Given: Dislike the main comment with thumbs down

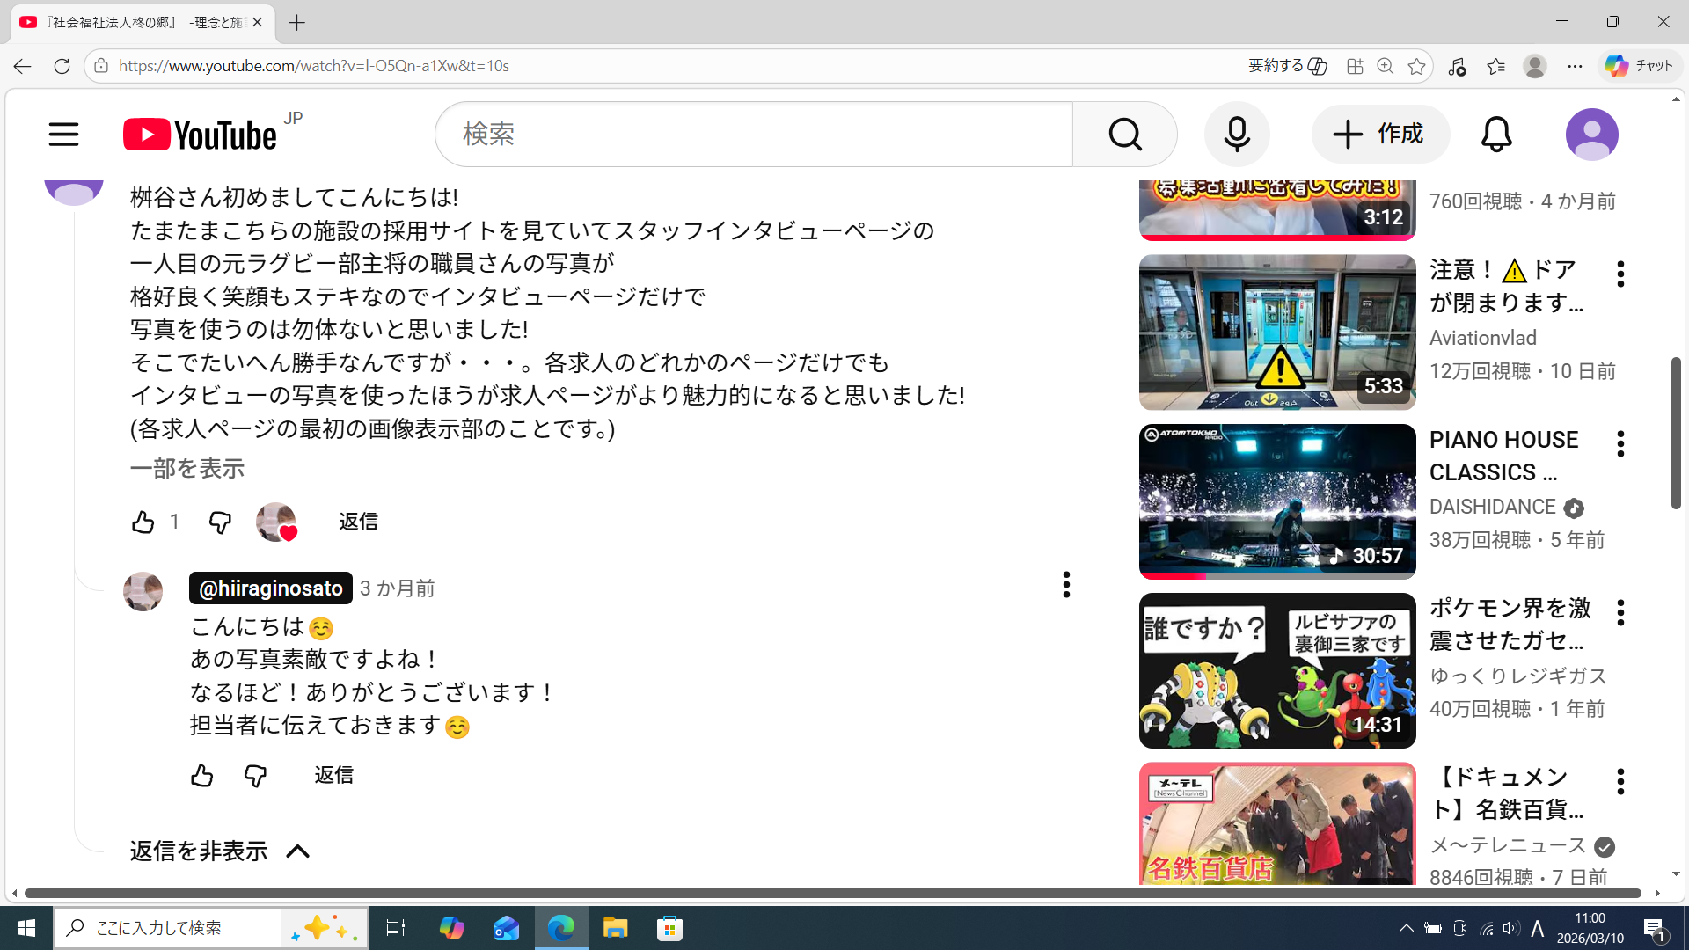Looking at the screenshot, I should (220, 522).
